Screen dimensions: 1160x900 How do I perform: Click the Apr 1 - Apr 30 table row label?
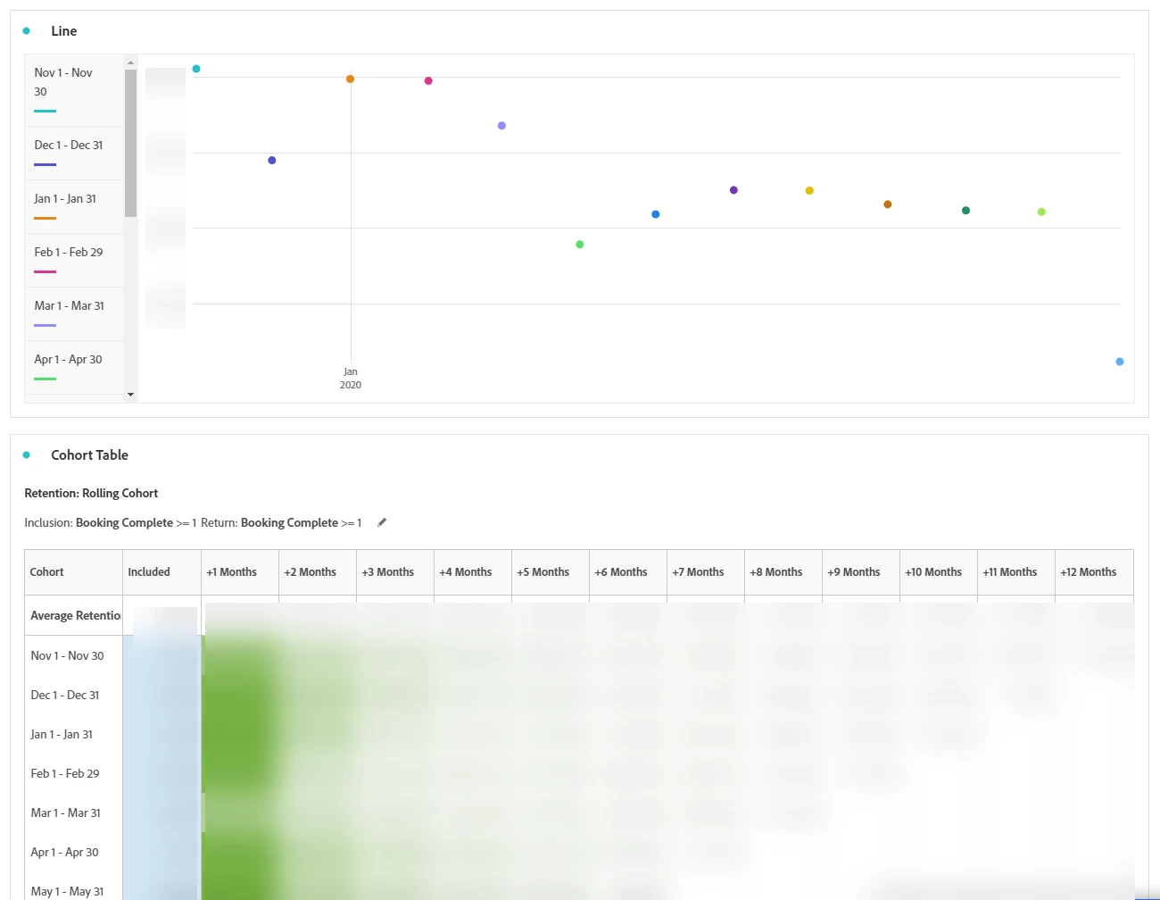coord(64,852)
